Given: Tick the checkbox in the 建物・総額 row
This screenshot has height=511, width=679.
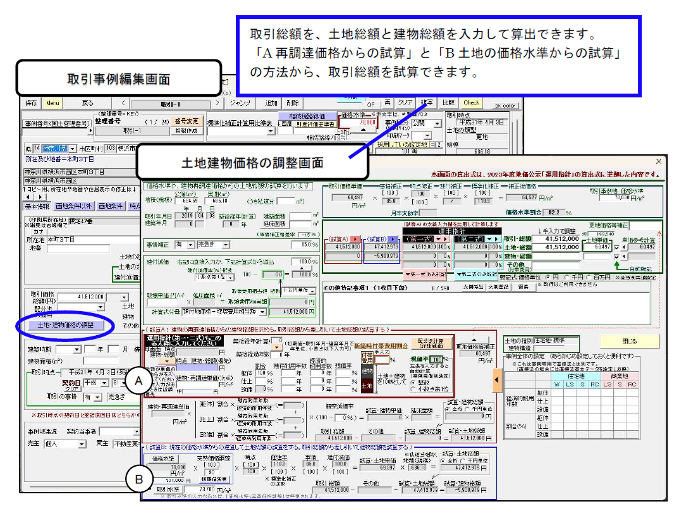Looking at the screenshot, I should click(616, 256).
